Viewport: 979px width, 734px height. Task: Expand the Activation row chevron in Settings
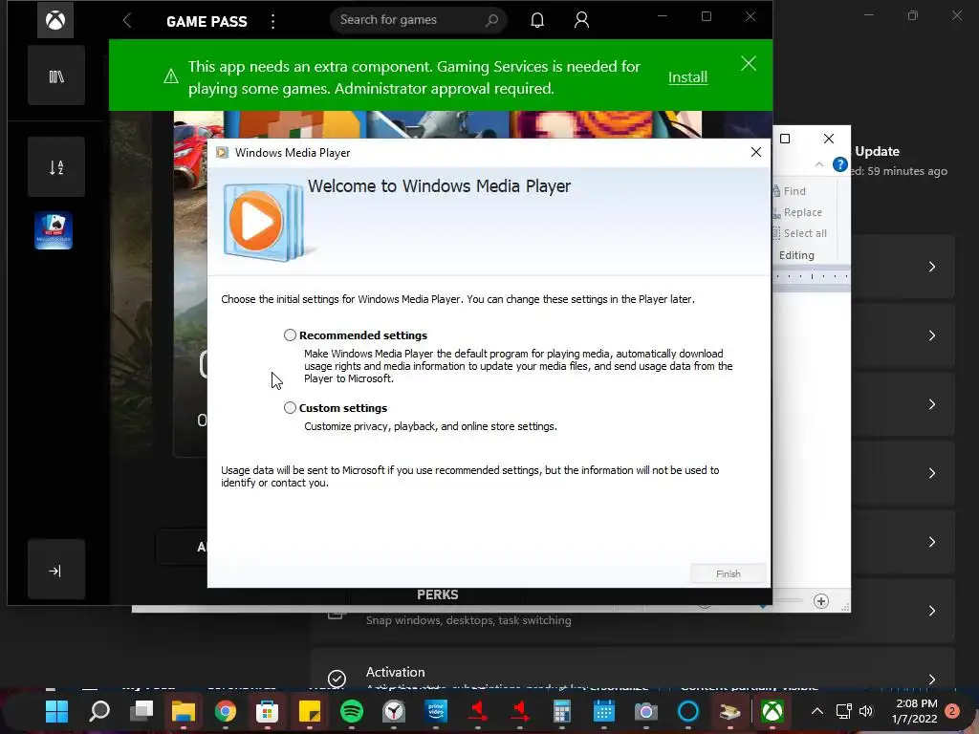931,680
